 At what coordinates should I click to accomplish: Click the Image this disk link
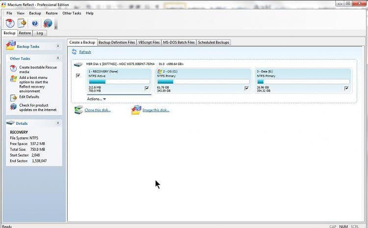[156, 110]
